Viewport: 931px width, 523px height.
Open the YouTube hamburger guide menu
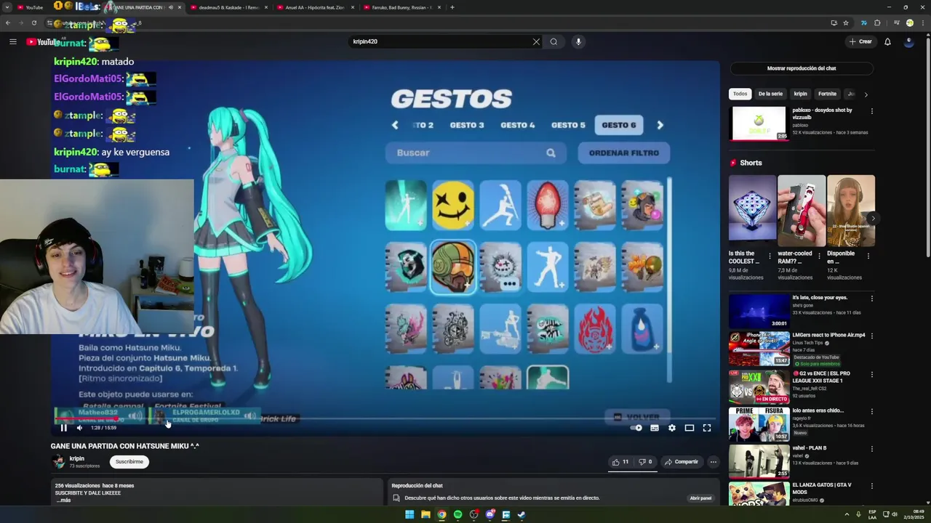tap(12, 41)
